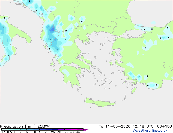Pick the lightest 0.1–0.5 mm legend swatch
The width and height of the screenshot is (173, 133).
point(5,129)
